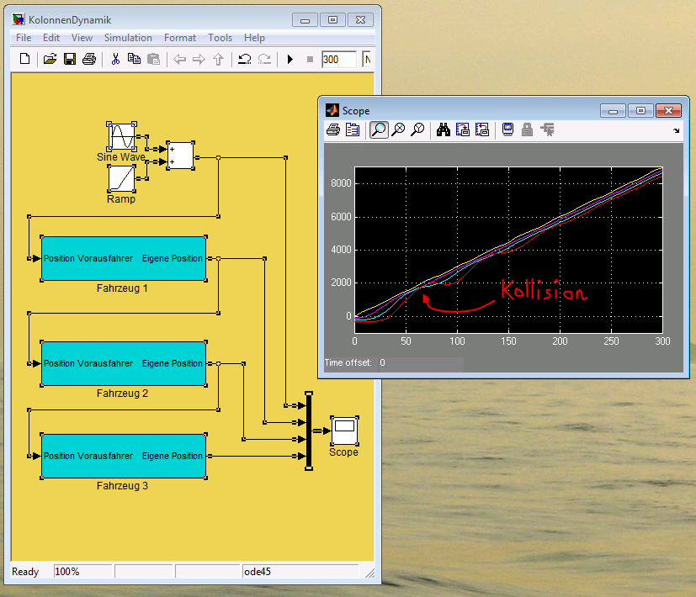The height and width of the screenshot is (597, 696).
Task: Toggle the Zoom tool in Scope toolbar
Action: [x=379, y=129]
